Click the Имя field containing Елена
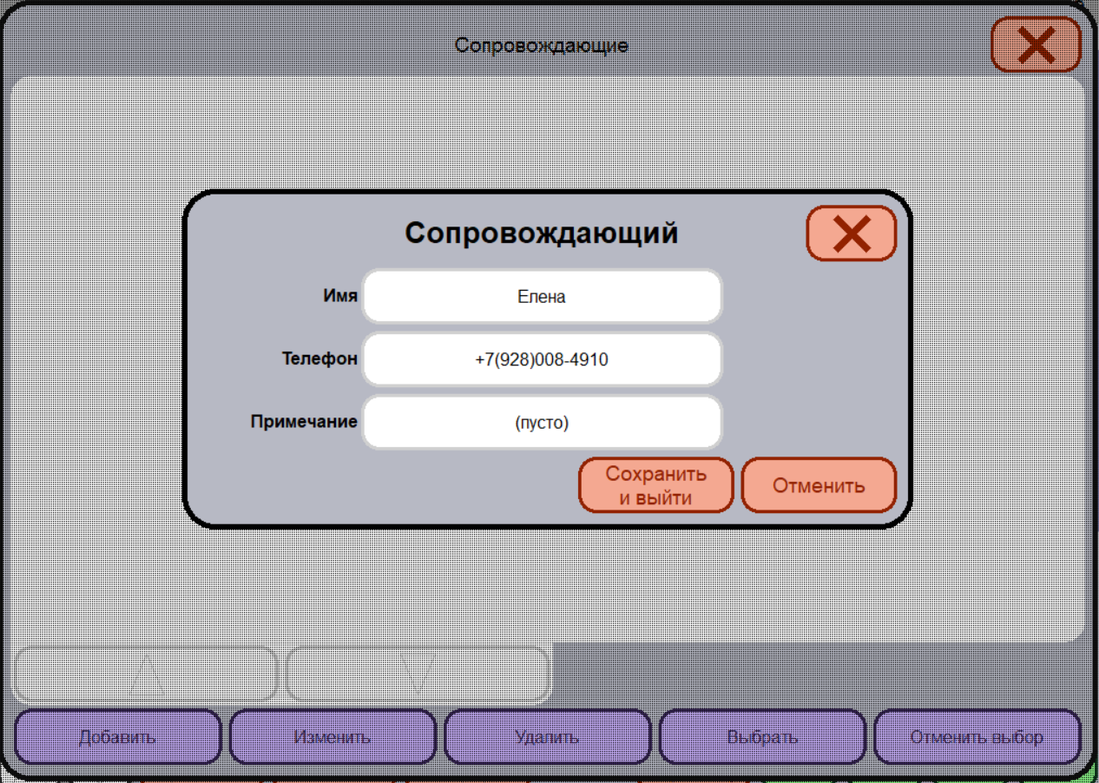This screenshot has width=1099, height=783. point(542,296)
